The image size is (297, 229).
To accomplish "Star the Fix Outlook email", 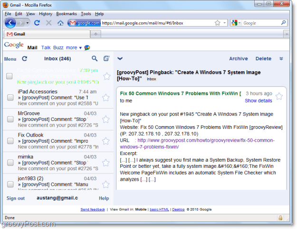I will (105, 141).
